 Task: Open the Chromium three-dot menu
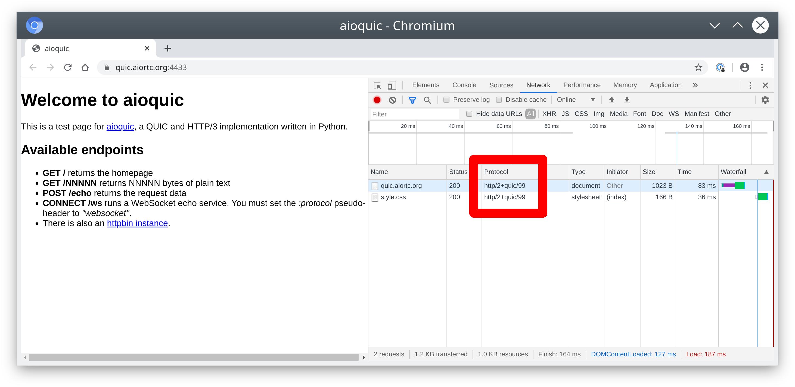(x=762, y=67)
